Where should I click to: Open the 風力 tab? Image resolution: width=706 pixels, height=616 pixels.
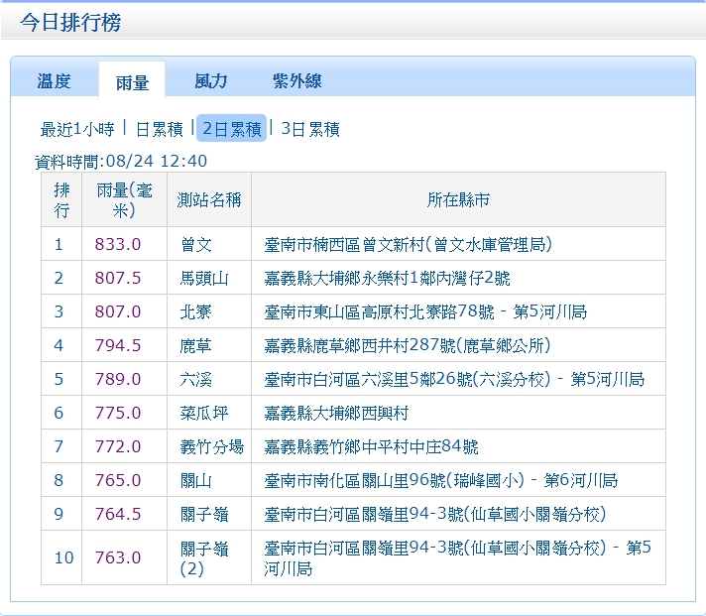[211, 81]
